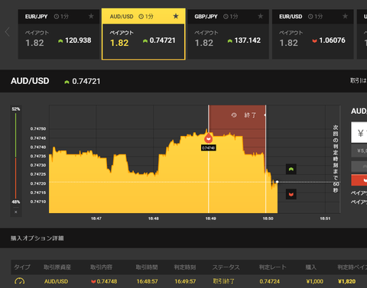Select the GBP/JPY 1分 asset card
Screen dimensions: 367x288
[228, 34]
